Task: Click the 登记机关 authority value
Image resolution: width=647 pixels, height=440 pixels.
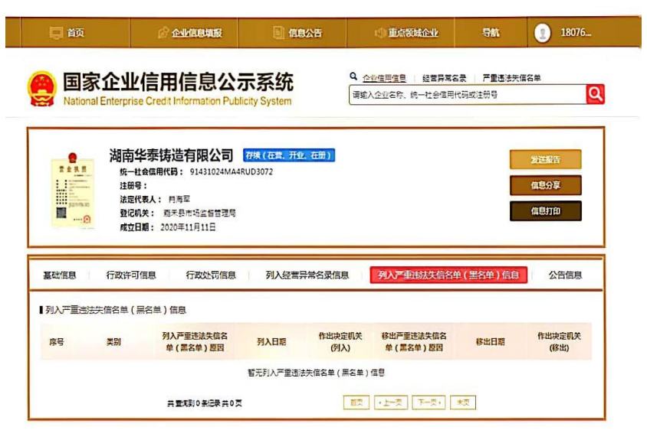Action: (x=199, y=213)
